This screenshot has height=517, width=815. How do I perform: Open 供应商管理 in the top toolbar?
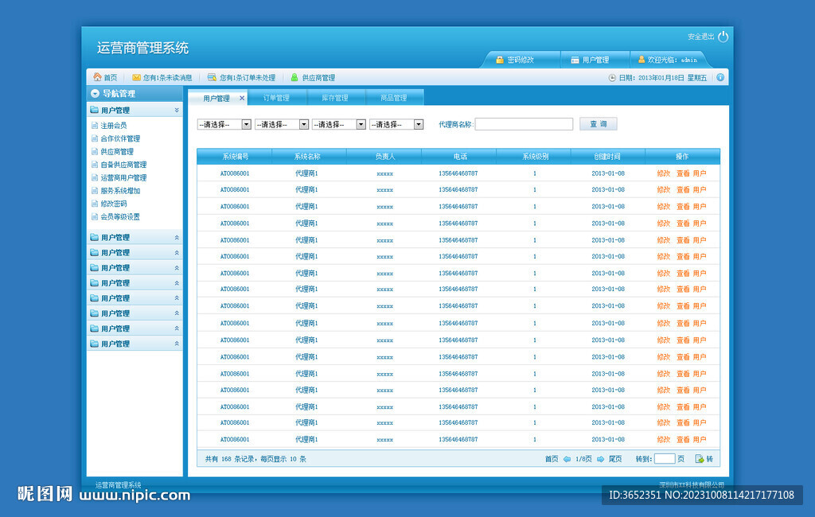[313, 77]
